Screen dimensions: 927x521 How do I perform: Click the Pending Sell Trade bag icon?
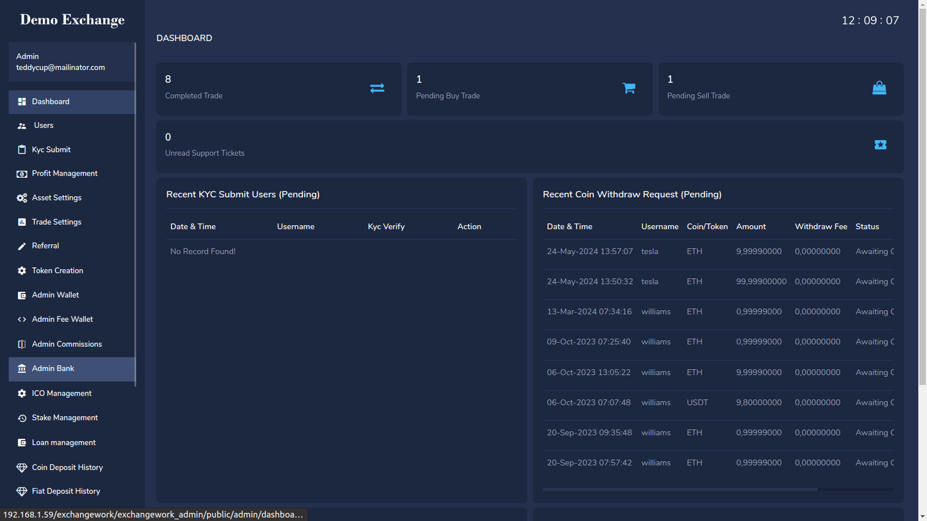coord(879,88)
